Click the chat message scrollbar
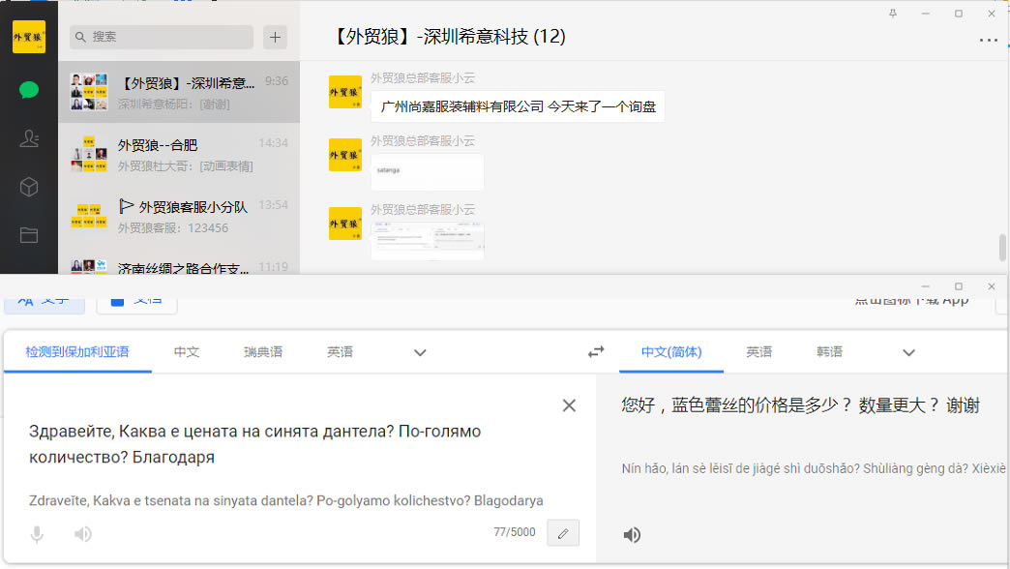Image resolution: width=1010 pixels, height=569 pixels. 1003,248
